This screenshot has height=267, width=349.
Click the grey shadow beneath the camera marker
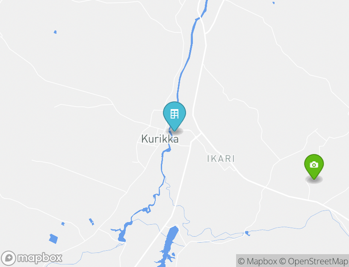(x=314, y=179)
